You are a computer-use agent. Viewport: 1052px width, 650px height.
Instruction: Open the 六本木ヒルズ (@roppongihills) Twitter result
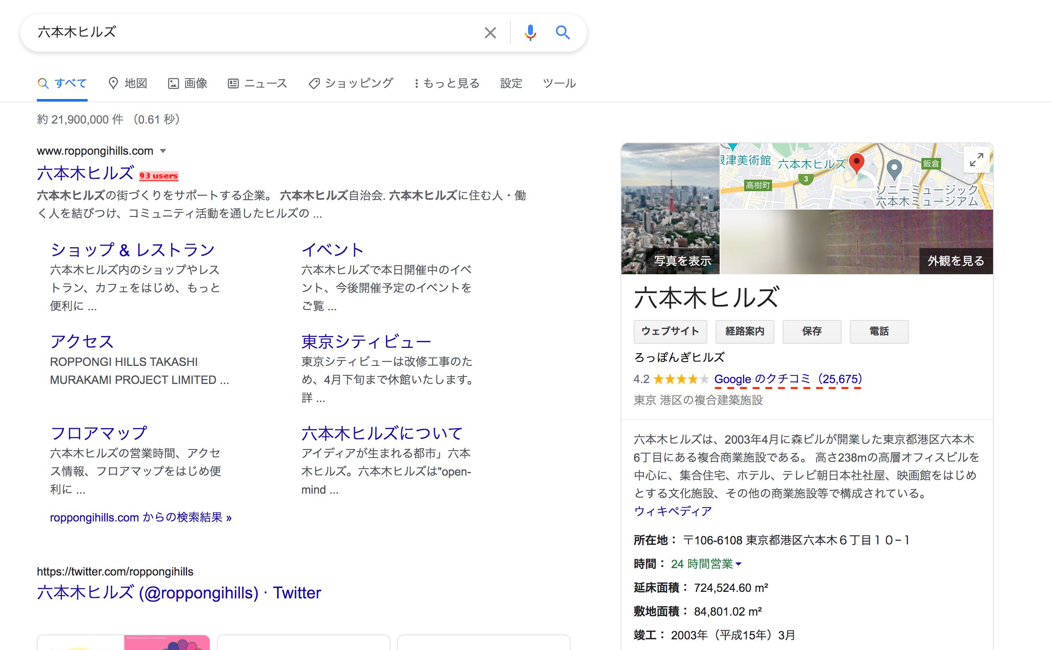[x=179, y=593]
